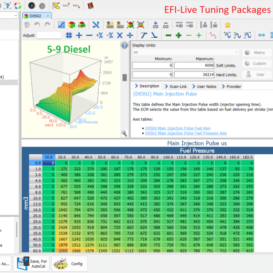Click the horizontal double-arrow icon
Viewport: 273px width, 273px height.
(x=262, y=35)
